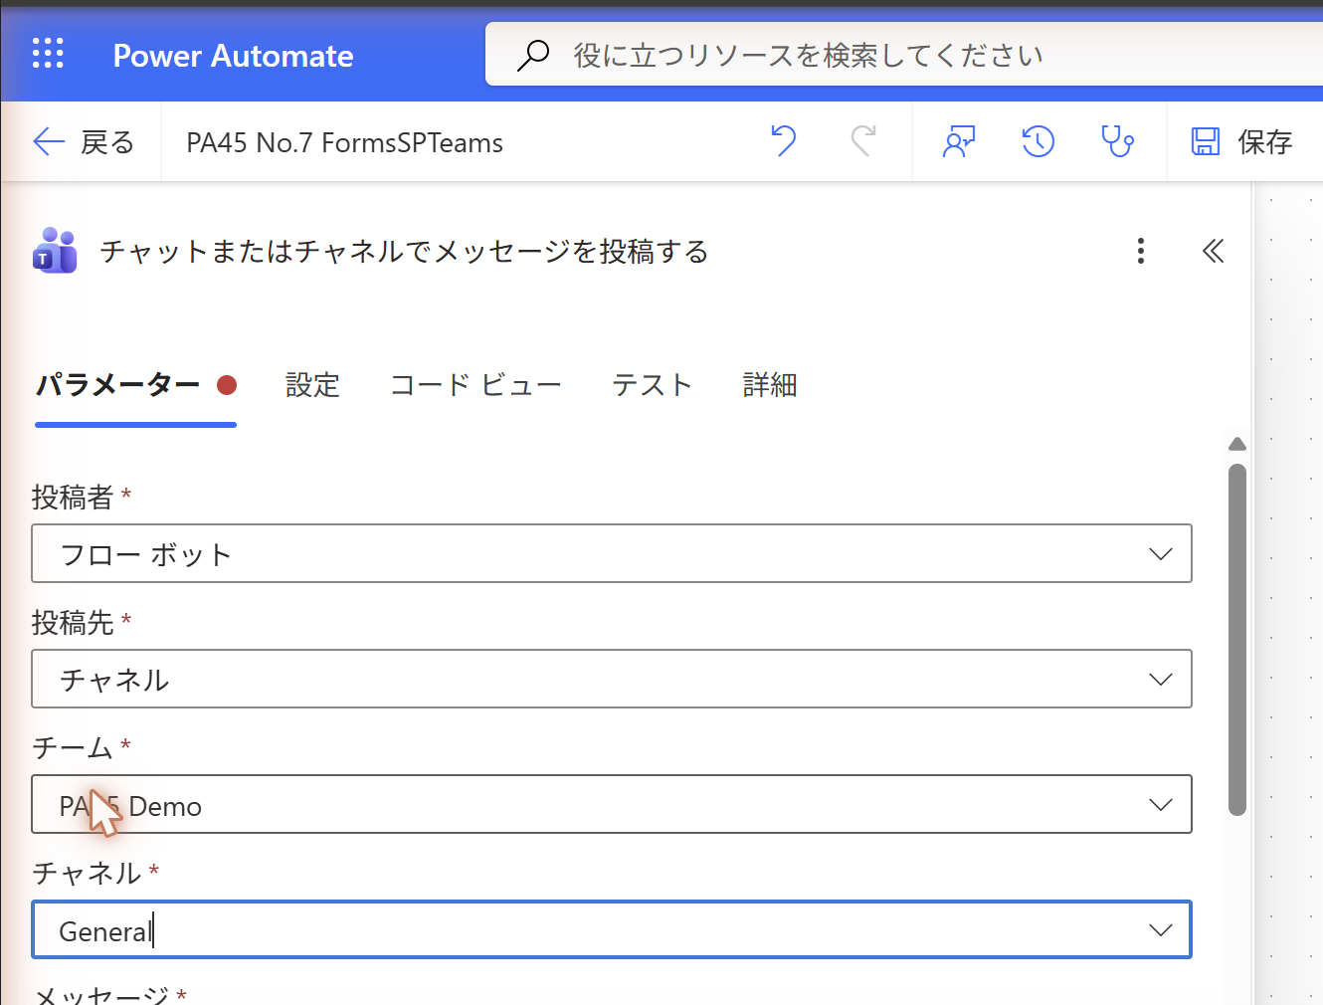Open the コード ビュー tab
This screenshot has width=1323, height=1005.
tap(475, 385)
